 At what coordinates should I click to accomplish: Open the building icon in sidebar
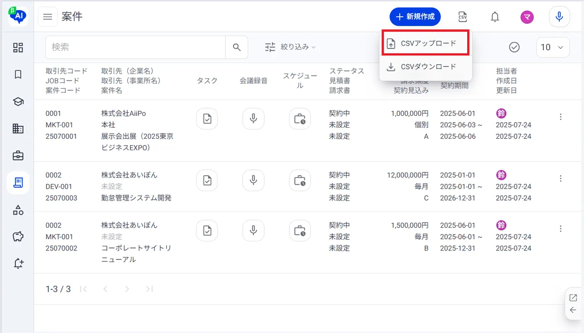pos(18,129)
